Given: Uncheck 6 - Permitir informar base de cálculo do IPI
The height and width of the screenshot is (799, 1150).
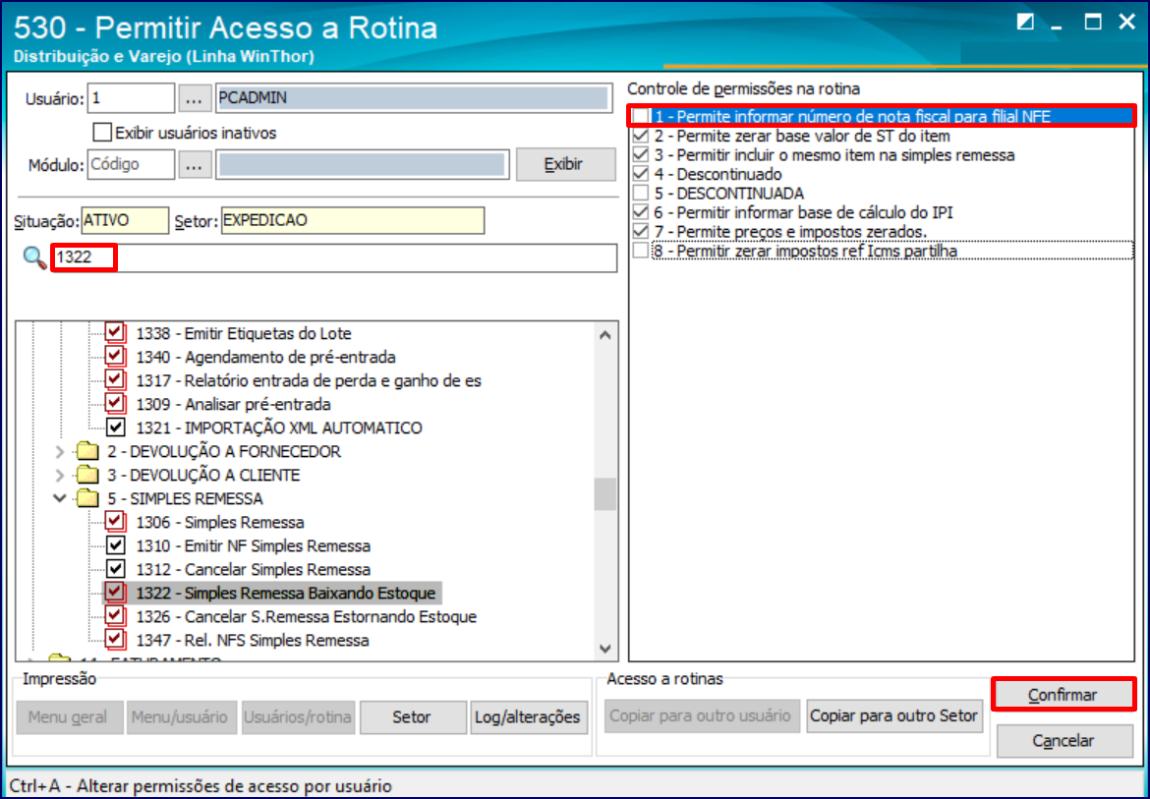Looking at the screenshot, I should pyautogui.click(x=641, y=212).
